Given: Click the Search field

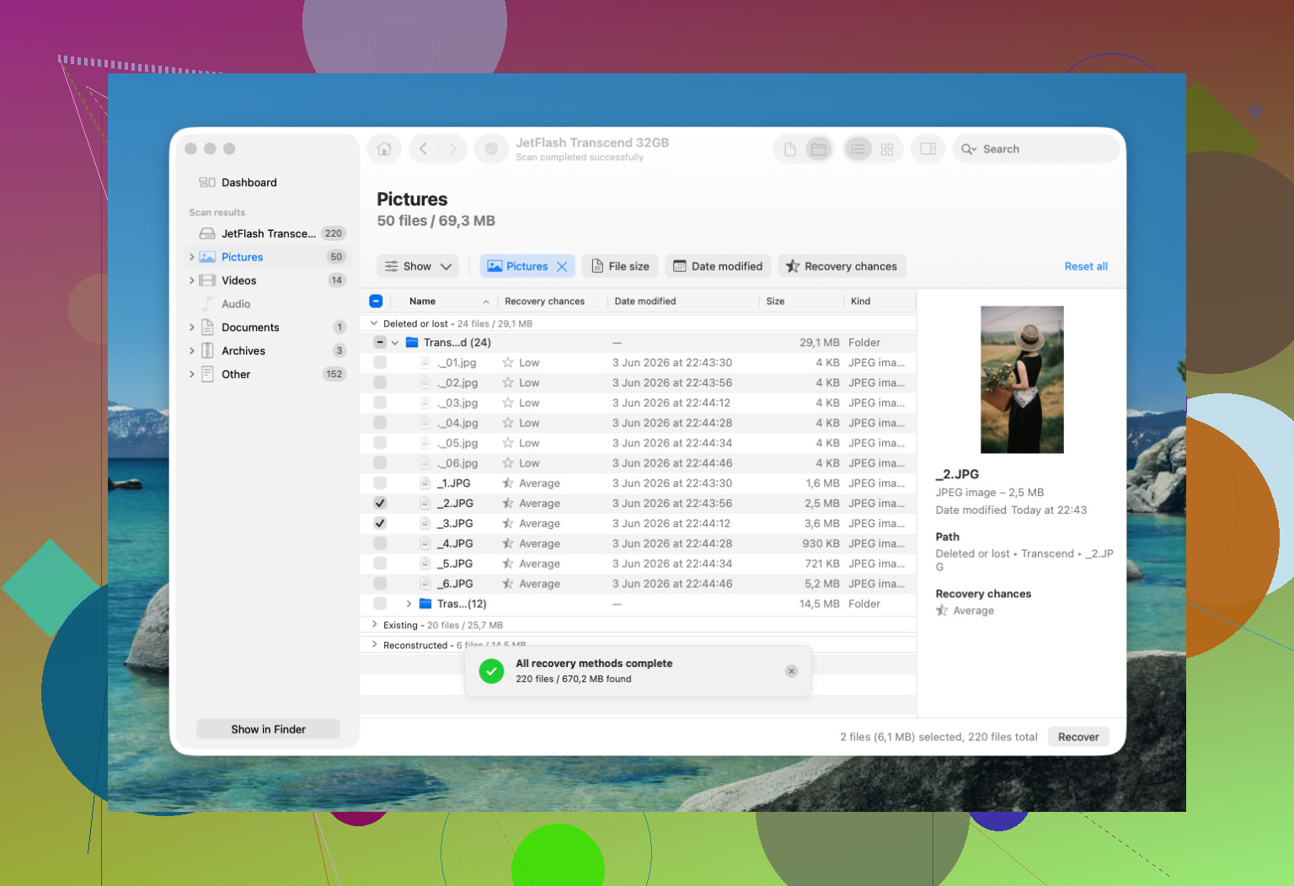Looking at the screenshot, I should click(1035, 149).
